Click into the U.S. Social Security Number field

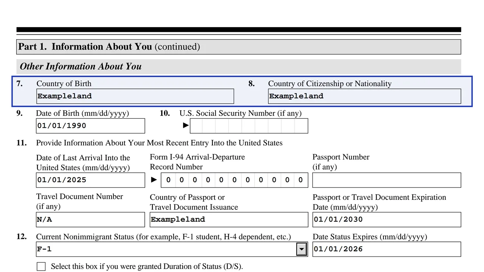pyautogui.click(x=249, y=126)
